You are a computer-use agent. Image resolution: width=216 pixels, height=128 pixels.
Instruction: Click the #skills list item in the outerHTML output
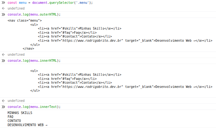pos(79,28)
